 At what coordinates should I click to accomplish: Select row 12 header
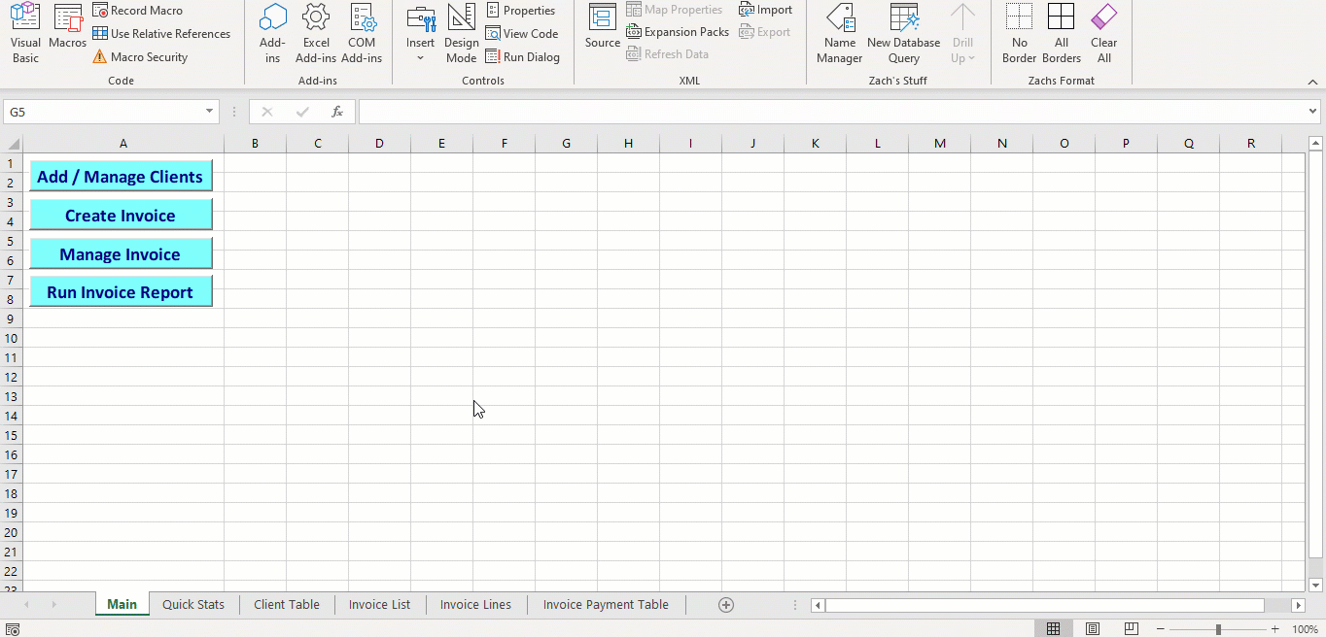pyautogui.click(x=12, y=377)
